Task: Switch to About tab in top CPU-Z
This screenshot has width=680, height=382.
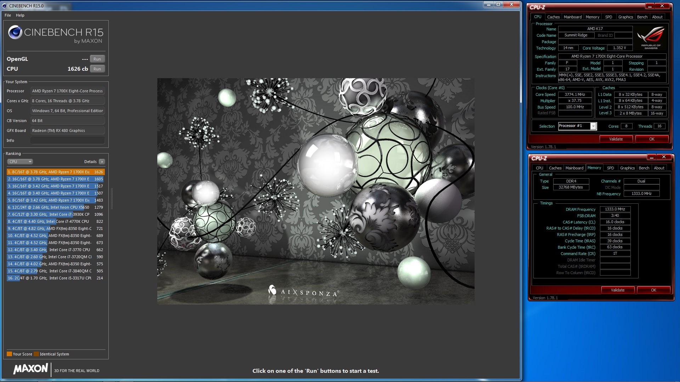Action: tap(657, 17)
